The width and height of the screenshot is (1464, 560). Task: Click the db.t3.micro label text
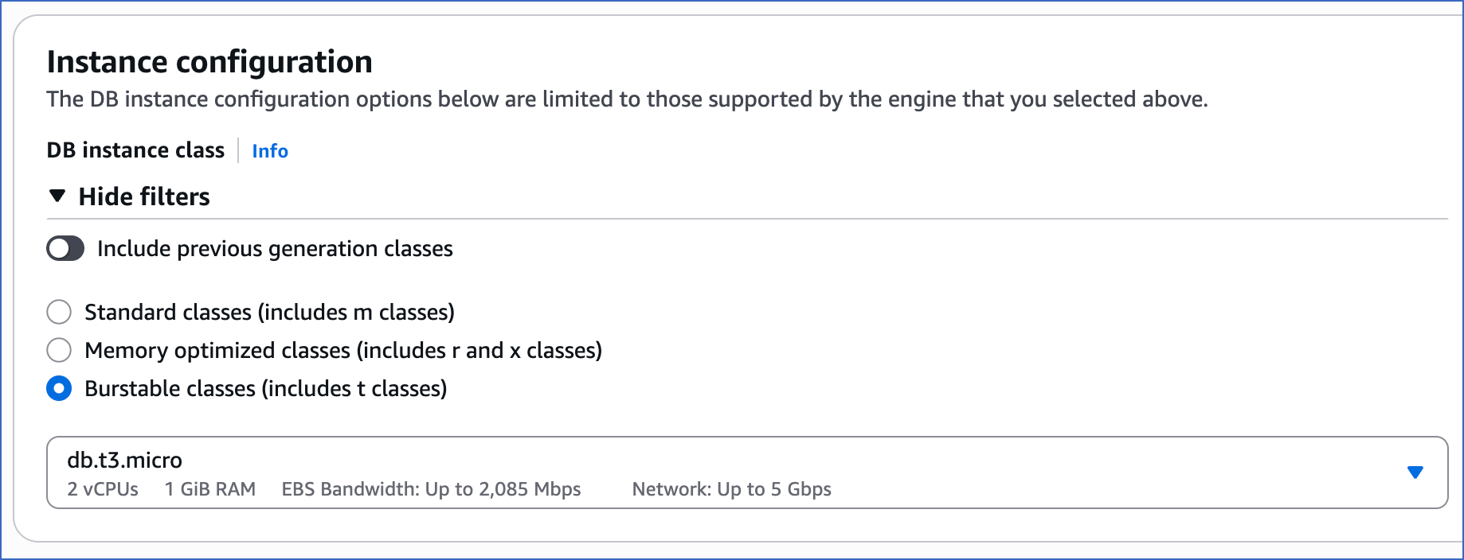pos(124,460)
